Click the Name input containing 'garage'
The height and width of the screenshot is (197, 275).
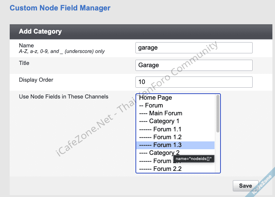coord(194,48)
